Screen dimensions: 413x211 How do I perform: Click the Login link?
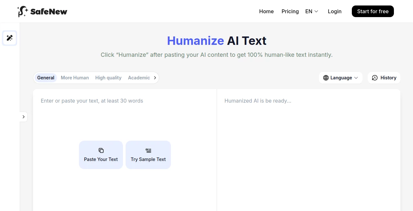pos(334,11)
